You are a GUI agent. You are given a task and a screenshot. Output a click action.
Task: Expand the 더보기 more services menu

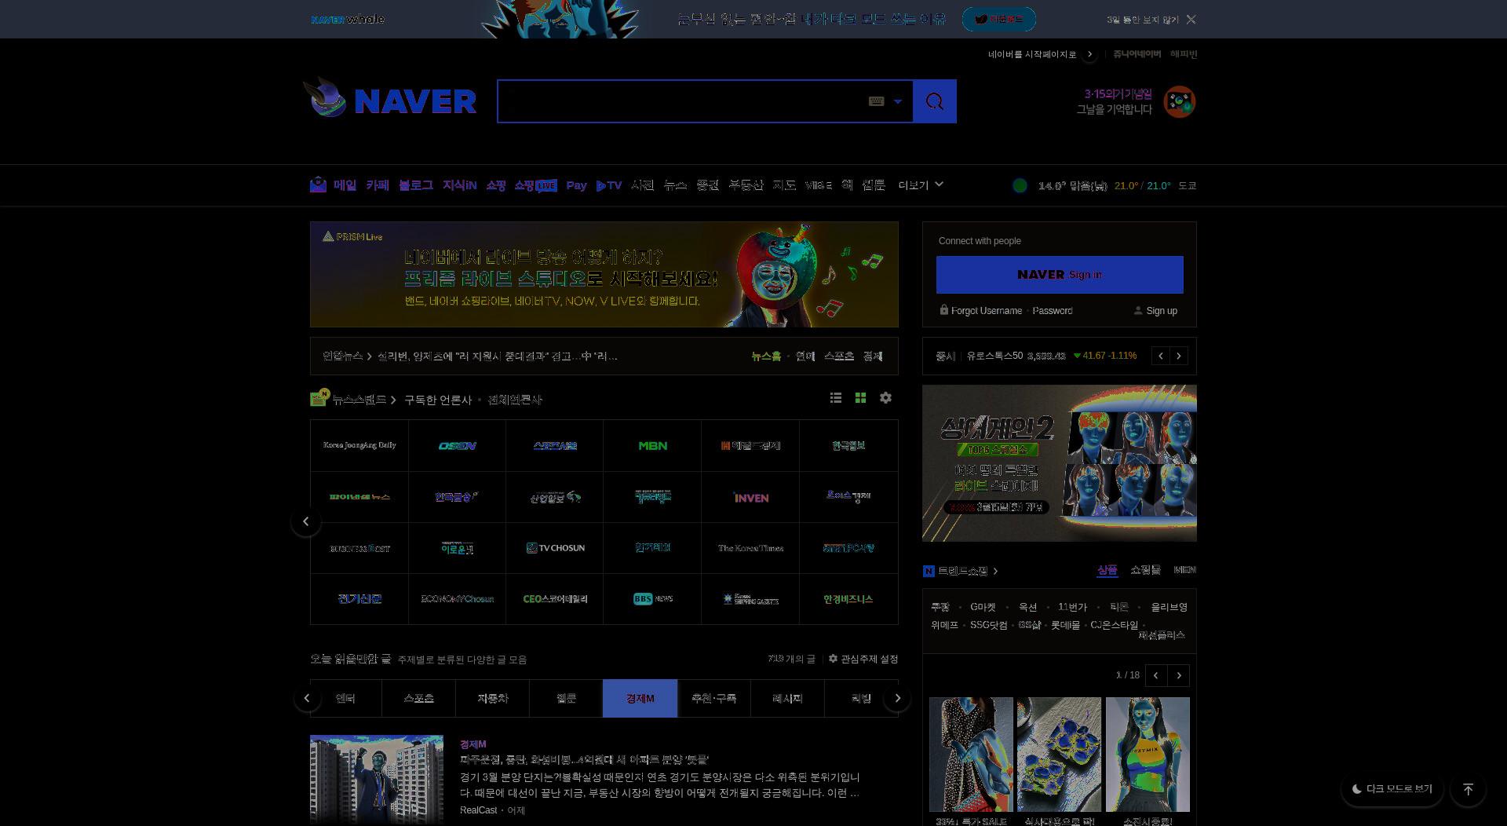(x=921, y=185)
